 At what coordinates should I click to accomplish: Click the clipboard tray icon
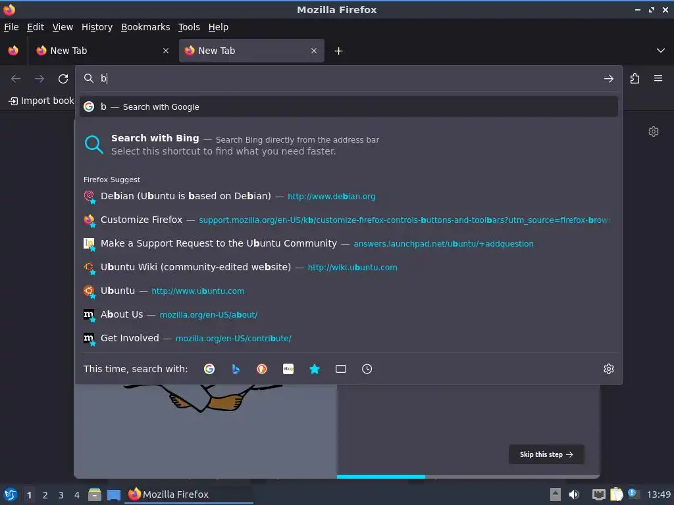point(616,494)
